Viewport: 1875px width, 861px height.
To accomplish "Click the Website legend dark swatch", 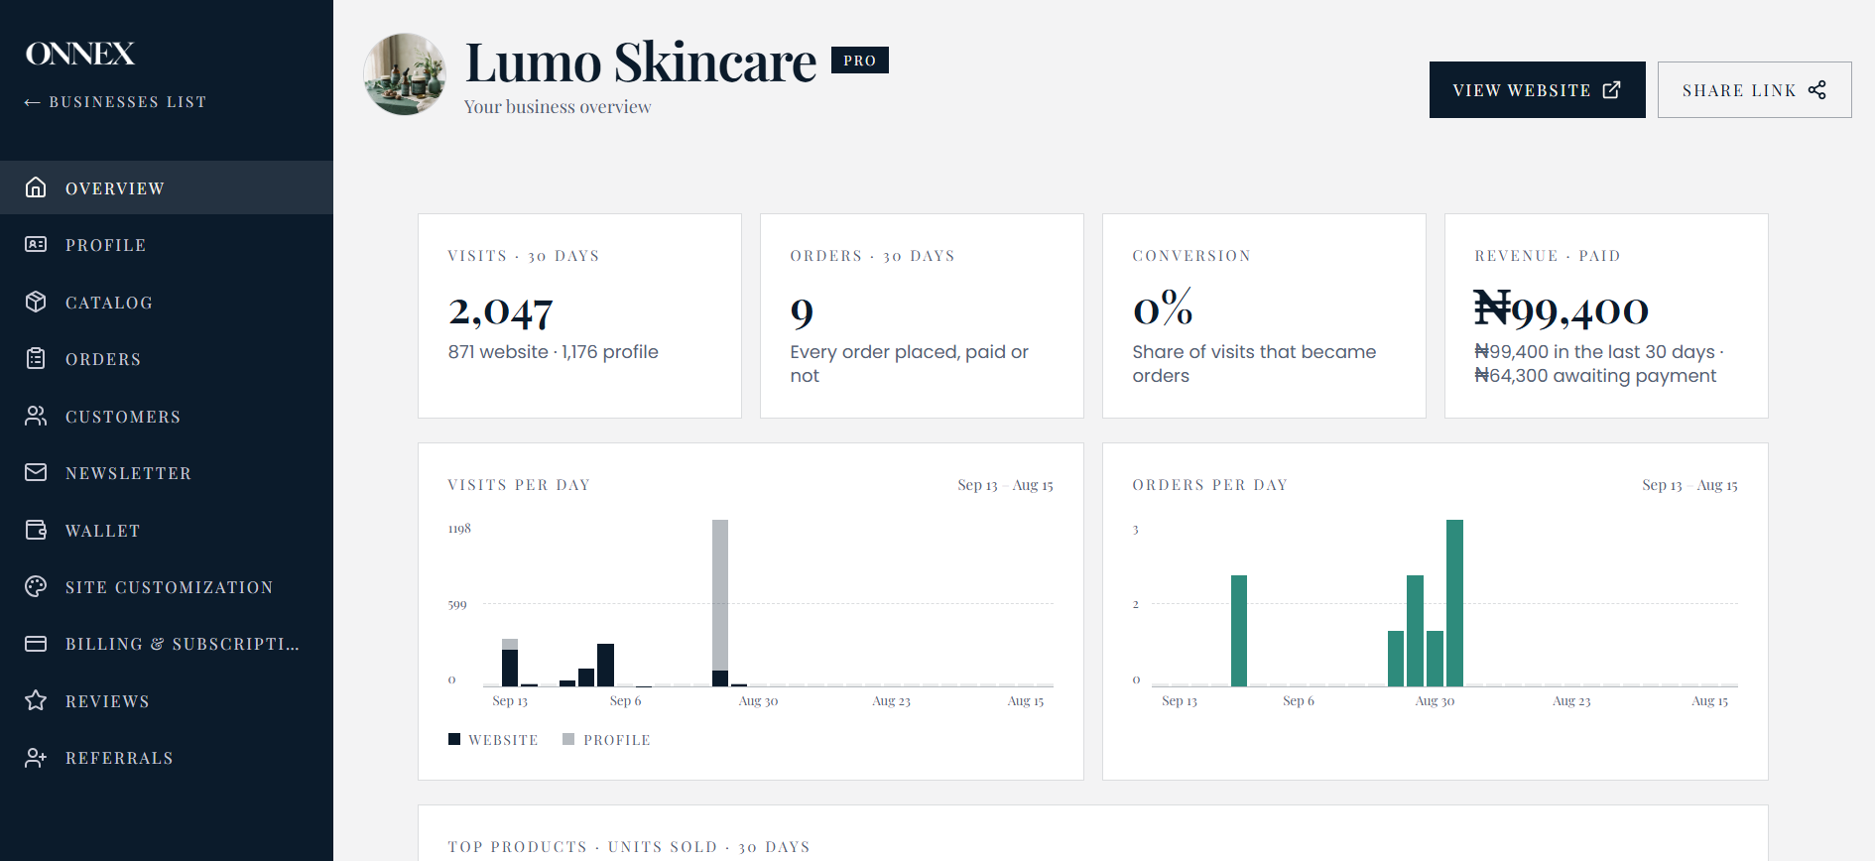I will [x=454, y=739].
